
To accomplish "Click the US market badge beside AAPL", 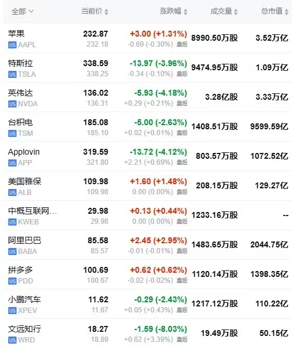I will pos(12,45).
